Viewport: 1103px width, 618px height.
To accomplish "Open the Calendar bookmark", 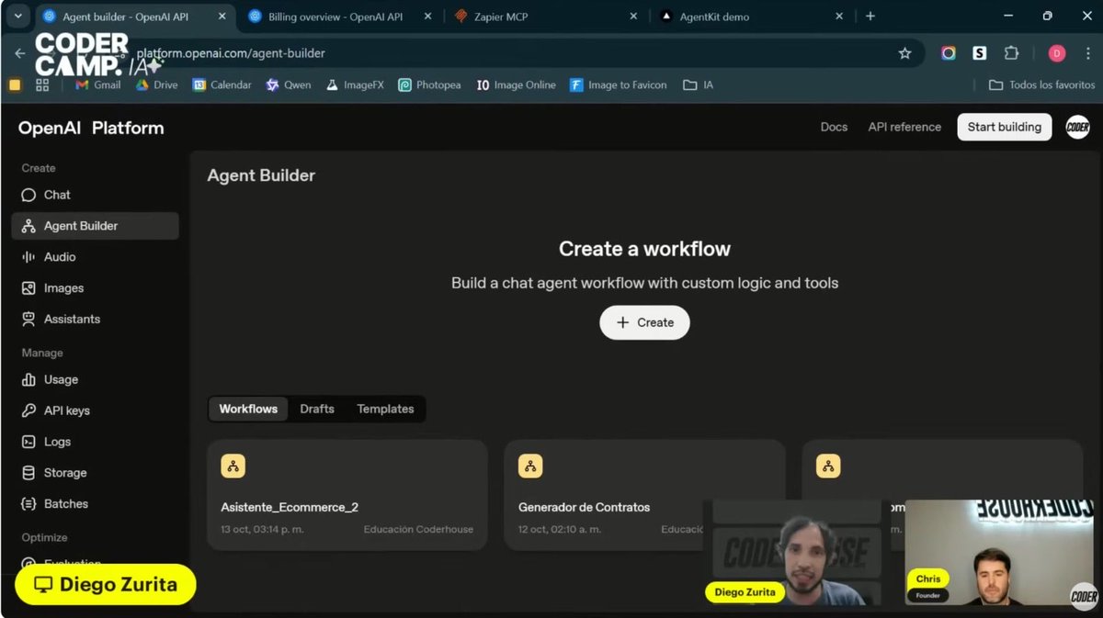I will pyautogui.click(x=222, y=84).
